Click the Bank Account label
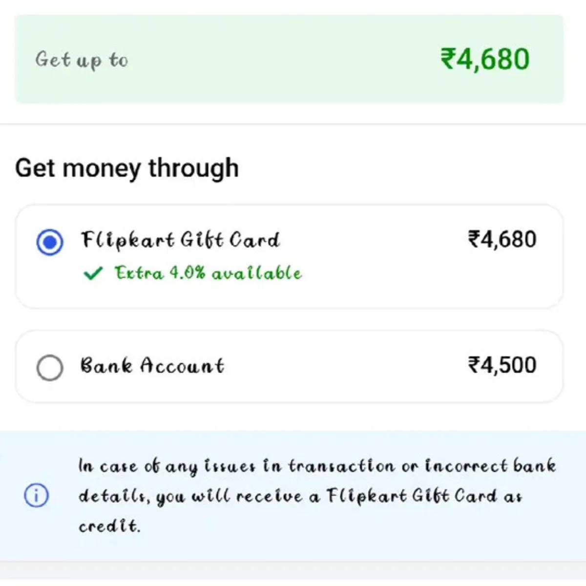The width and height of the screenshot is (586, 586). click(x=152, y=366)
